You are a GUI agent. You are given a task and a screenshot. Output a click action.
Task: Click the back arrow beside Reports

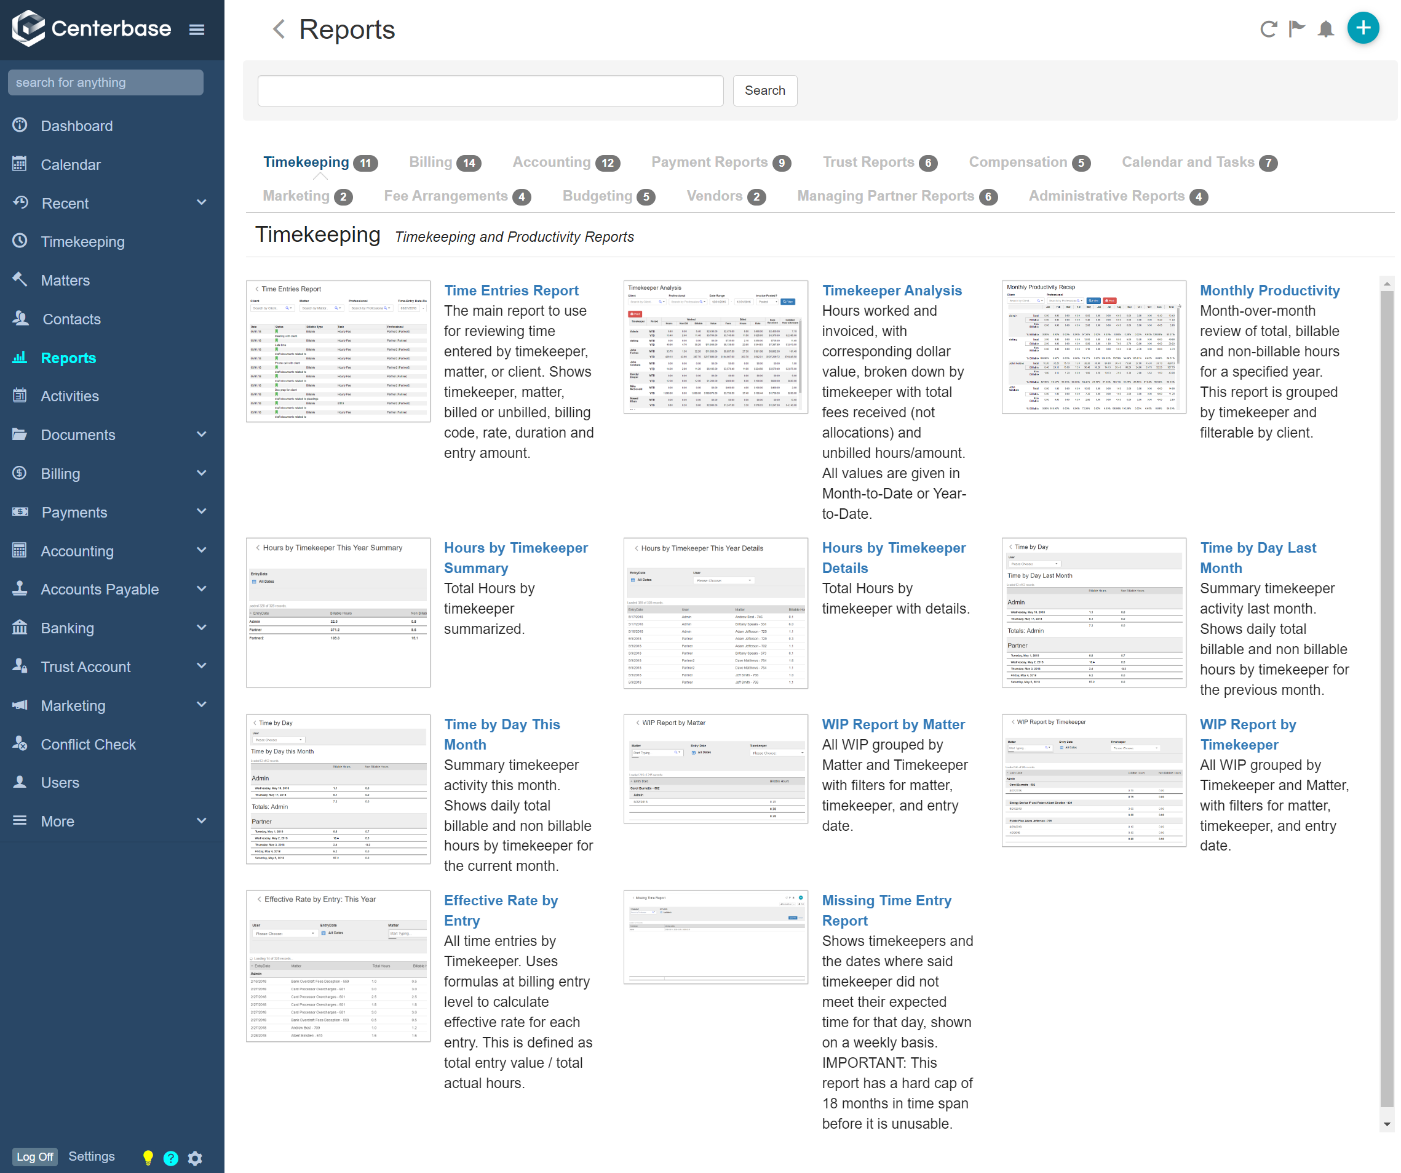278,30
